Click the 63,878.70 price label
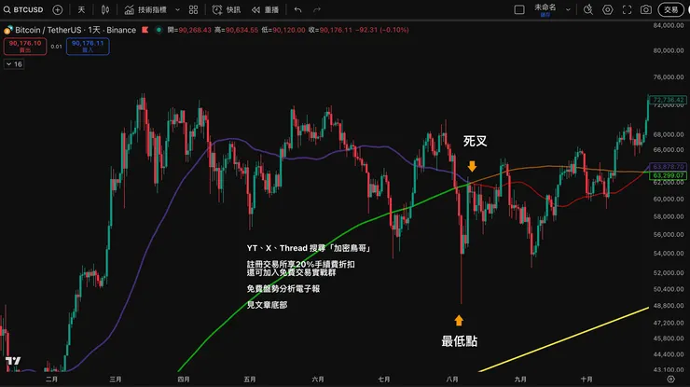690x387 pixels. point(668,167)
